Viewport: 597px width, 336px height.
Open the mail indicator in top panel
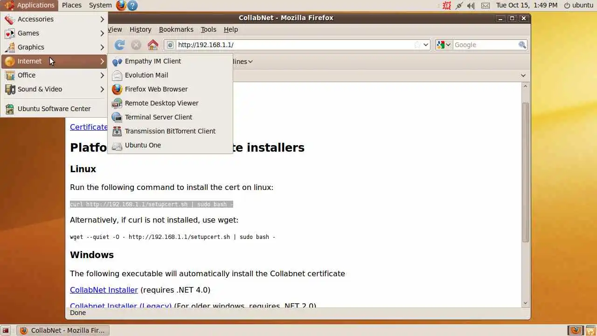486,5
